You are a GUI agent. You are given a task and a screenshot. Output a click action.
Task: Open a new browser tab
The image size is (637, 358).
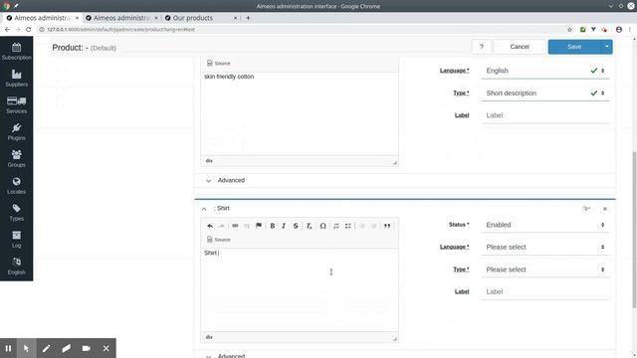pos(248,18)
